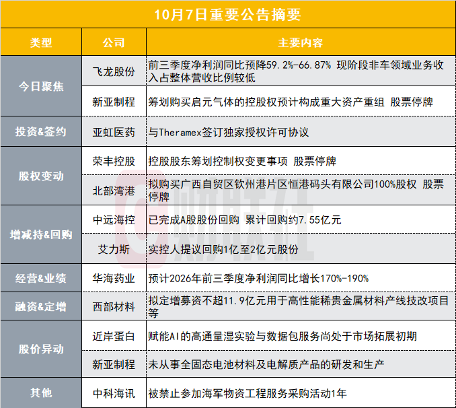
Task: Select company cell '亚虹医药'
Action: click(x=114, y=132)
